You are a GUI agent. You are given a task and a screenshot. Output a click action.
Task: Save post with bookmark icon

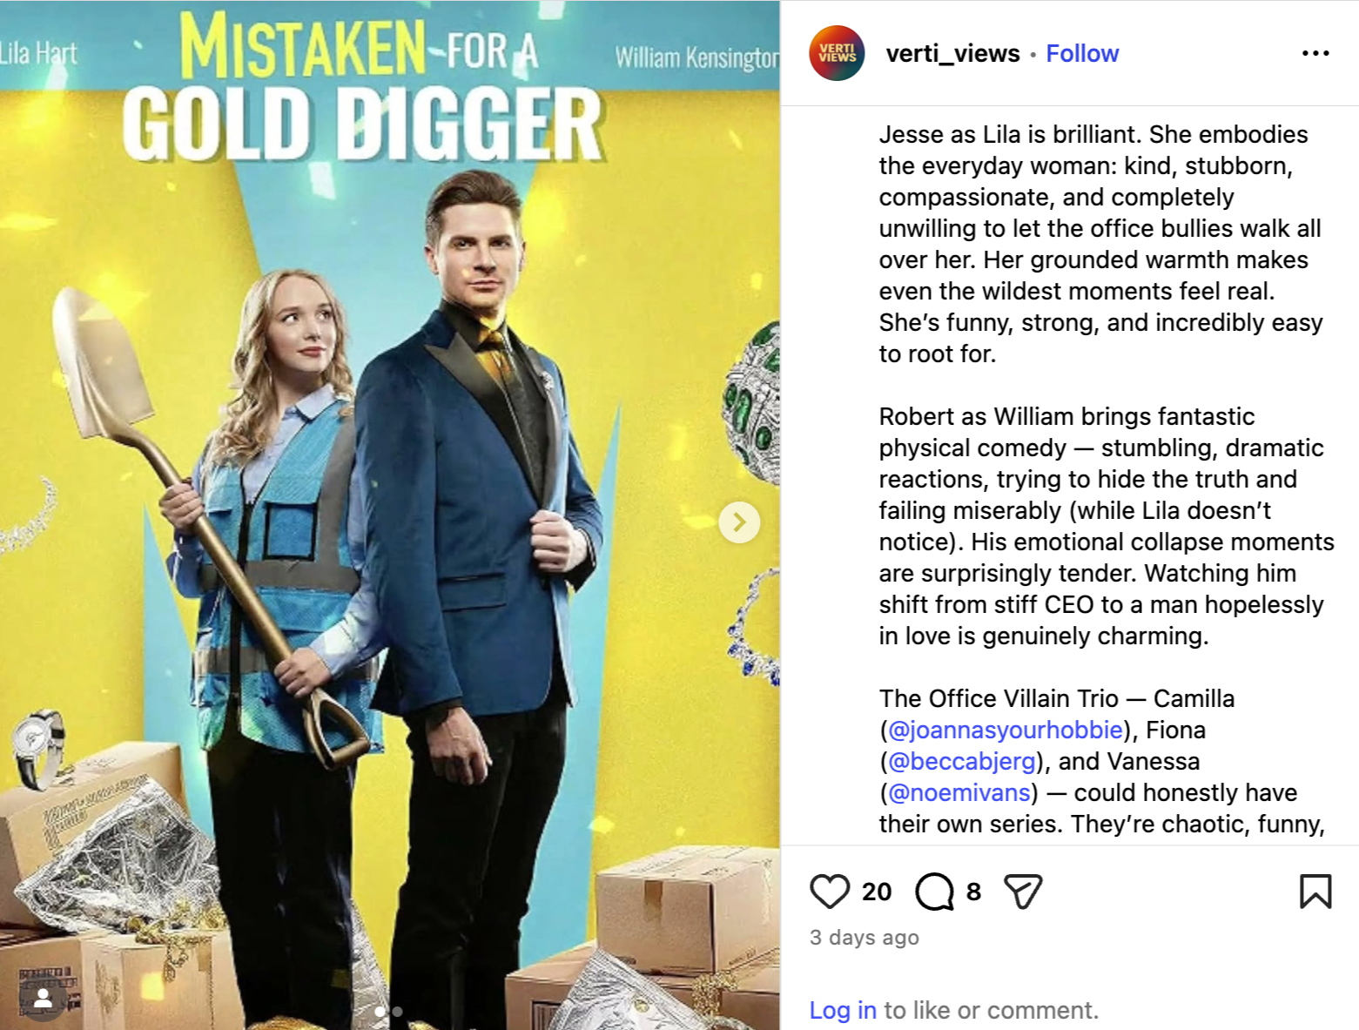click(x=1315, y=892)
